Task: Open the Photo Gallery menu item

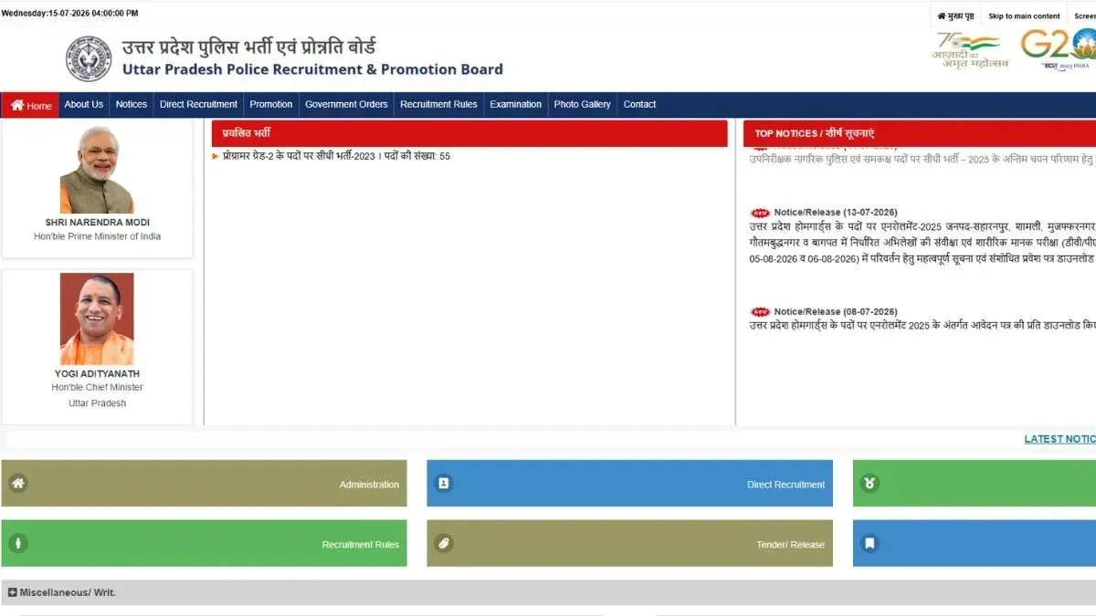Action: click(x=583, y=104)
